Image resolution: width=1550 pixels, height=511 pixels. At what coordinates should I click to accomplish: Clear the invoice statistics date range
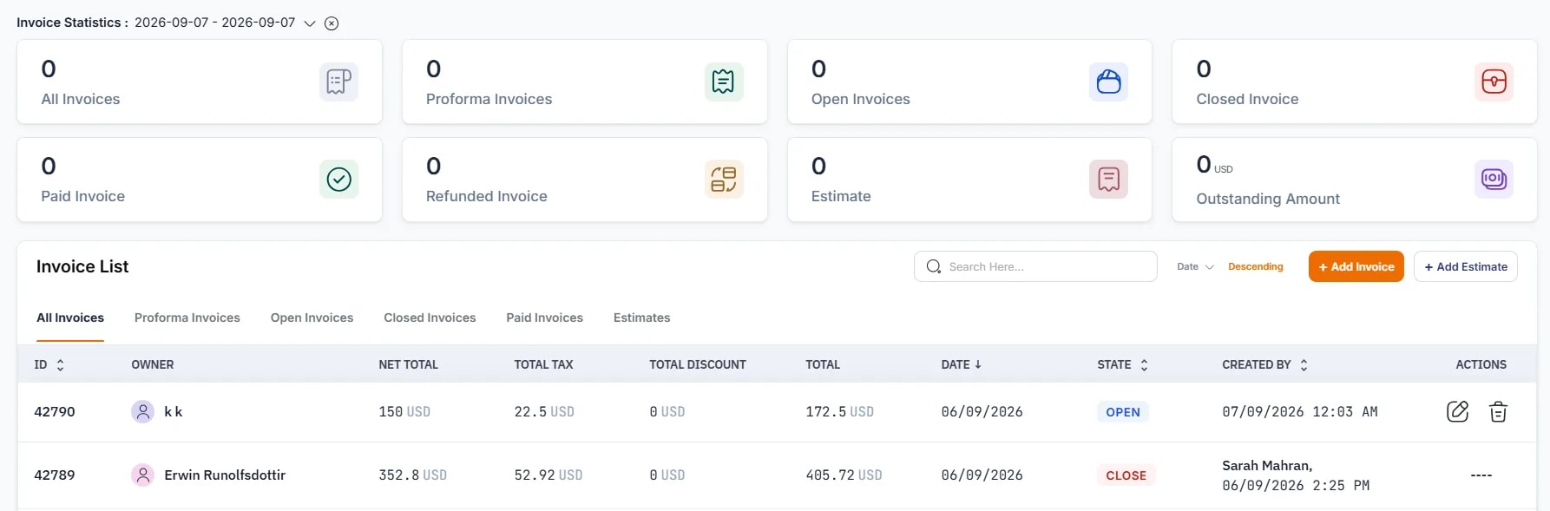[332, 23]
